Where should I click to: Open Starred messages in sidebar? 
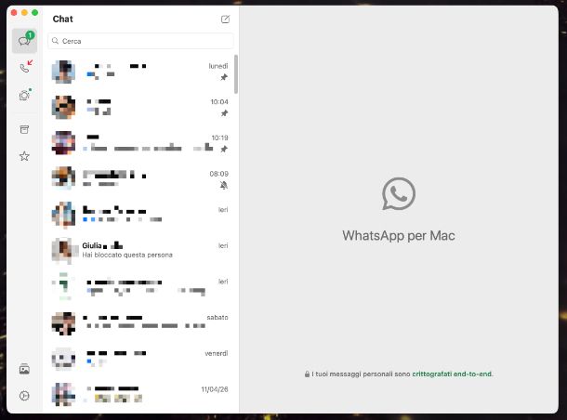(x=24, y=156)
